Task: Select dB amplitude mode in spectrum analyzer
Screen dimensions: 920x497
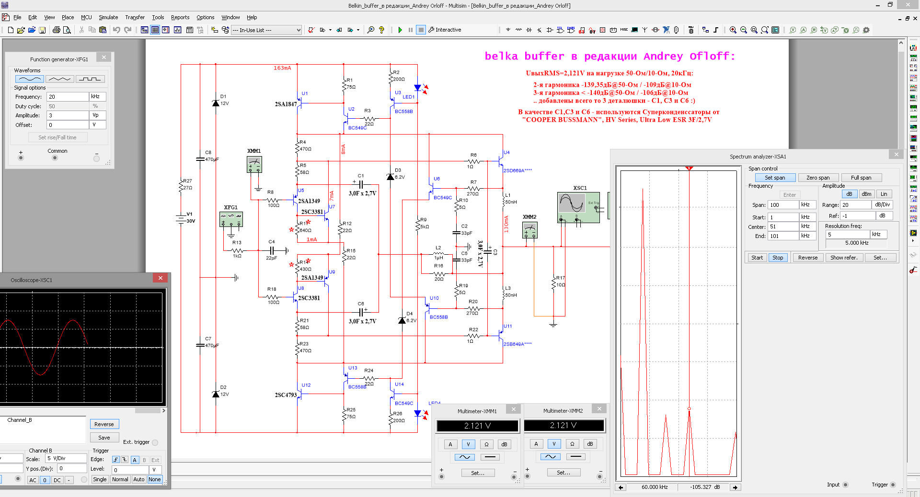Action: (x=849, y=194)
